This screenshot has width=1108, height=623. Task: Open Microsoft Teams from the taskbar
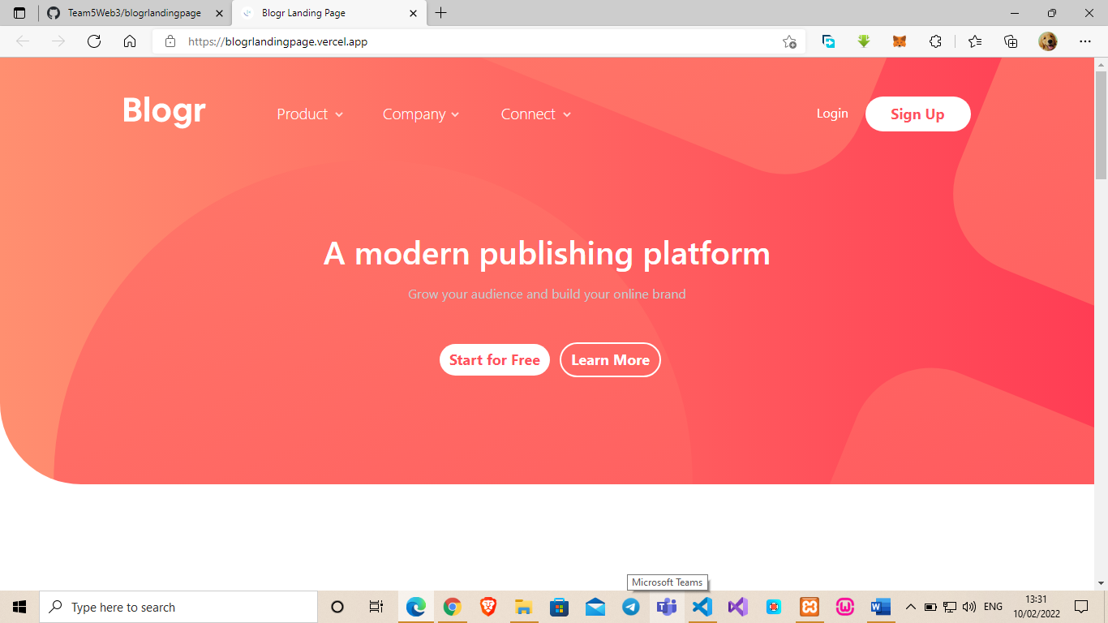tap(667, 607)
